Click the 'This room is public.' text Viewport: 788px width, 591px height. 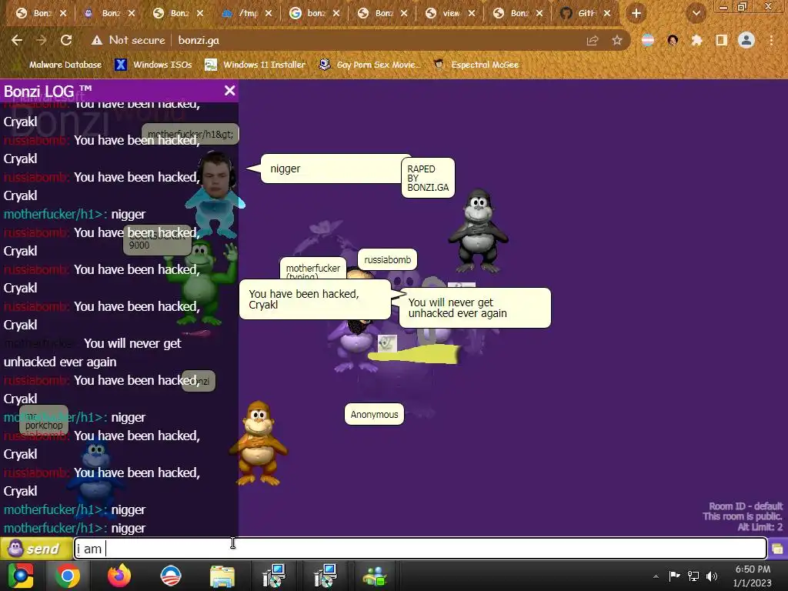pyautogui.click(x=743, y=516)
